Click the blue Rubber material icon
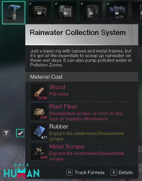The image size is (142, 181). click(x=39, y=132)
